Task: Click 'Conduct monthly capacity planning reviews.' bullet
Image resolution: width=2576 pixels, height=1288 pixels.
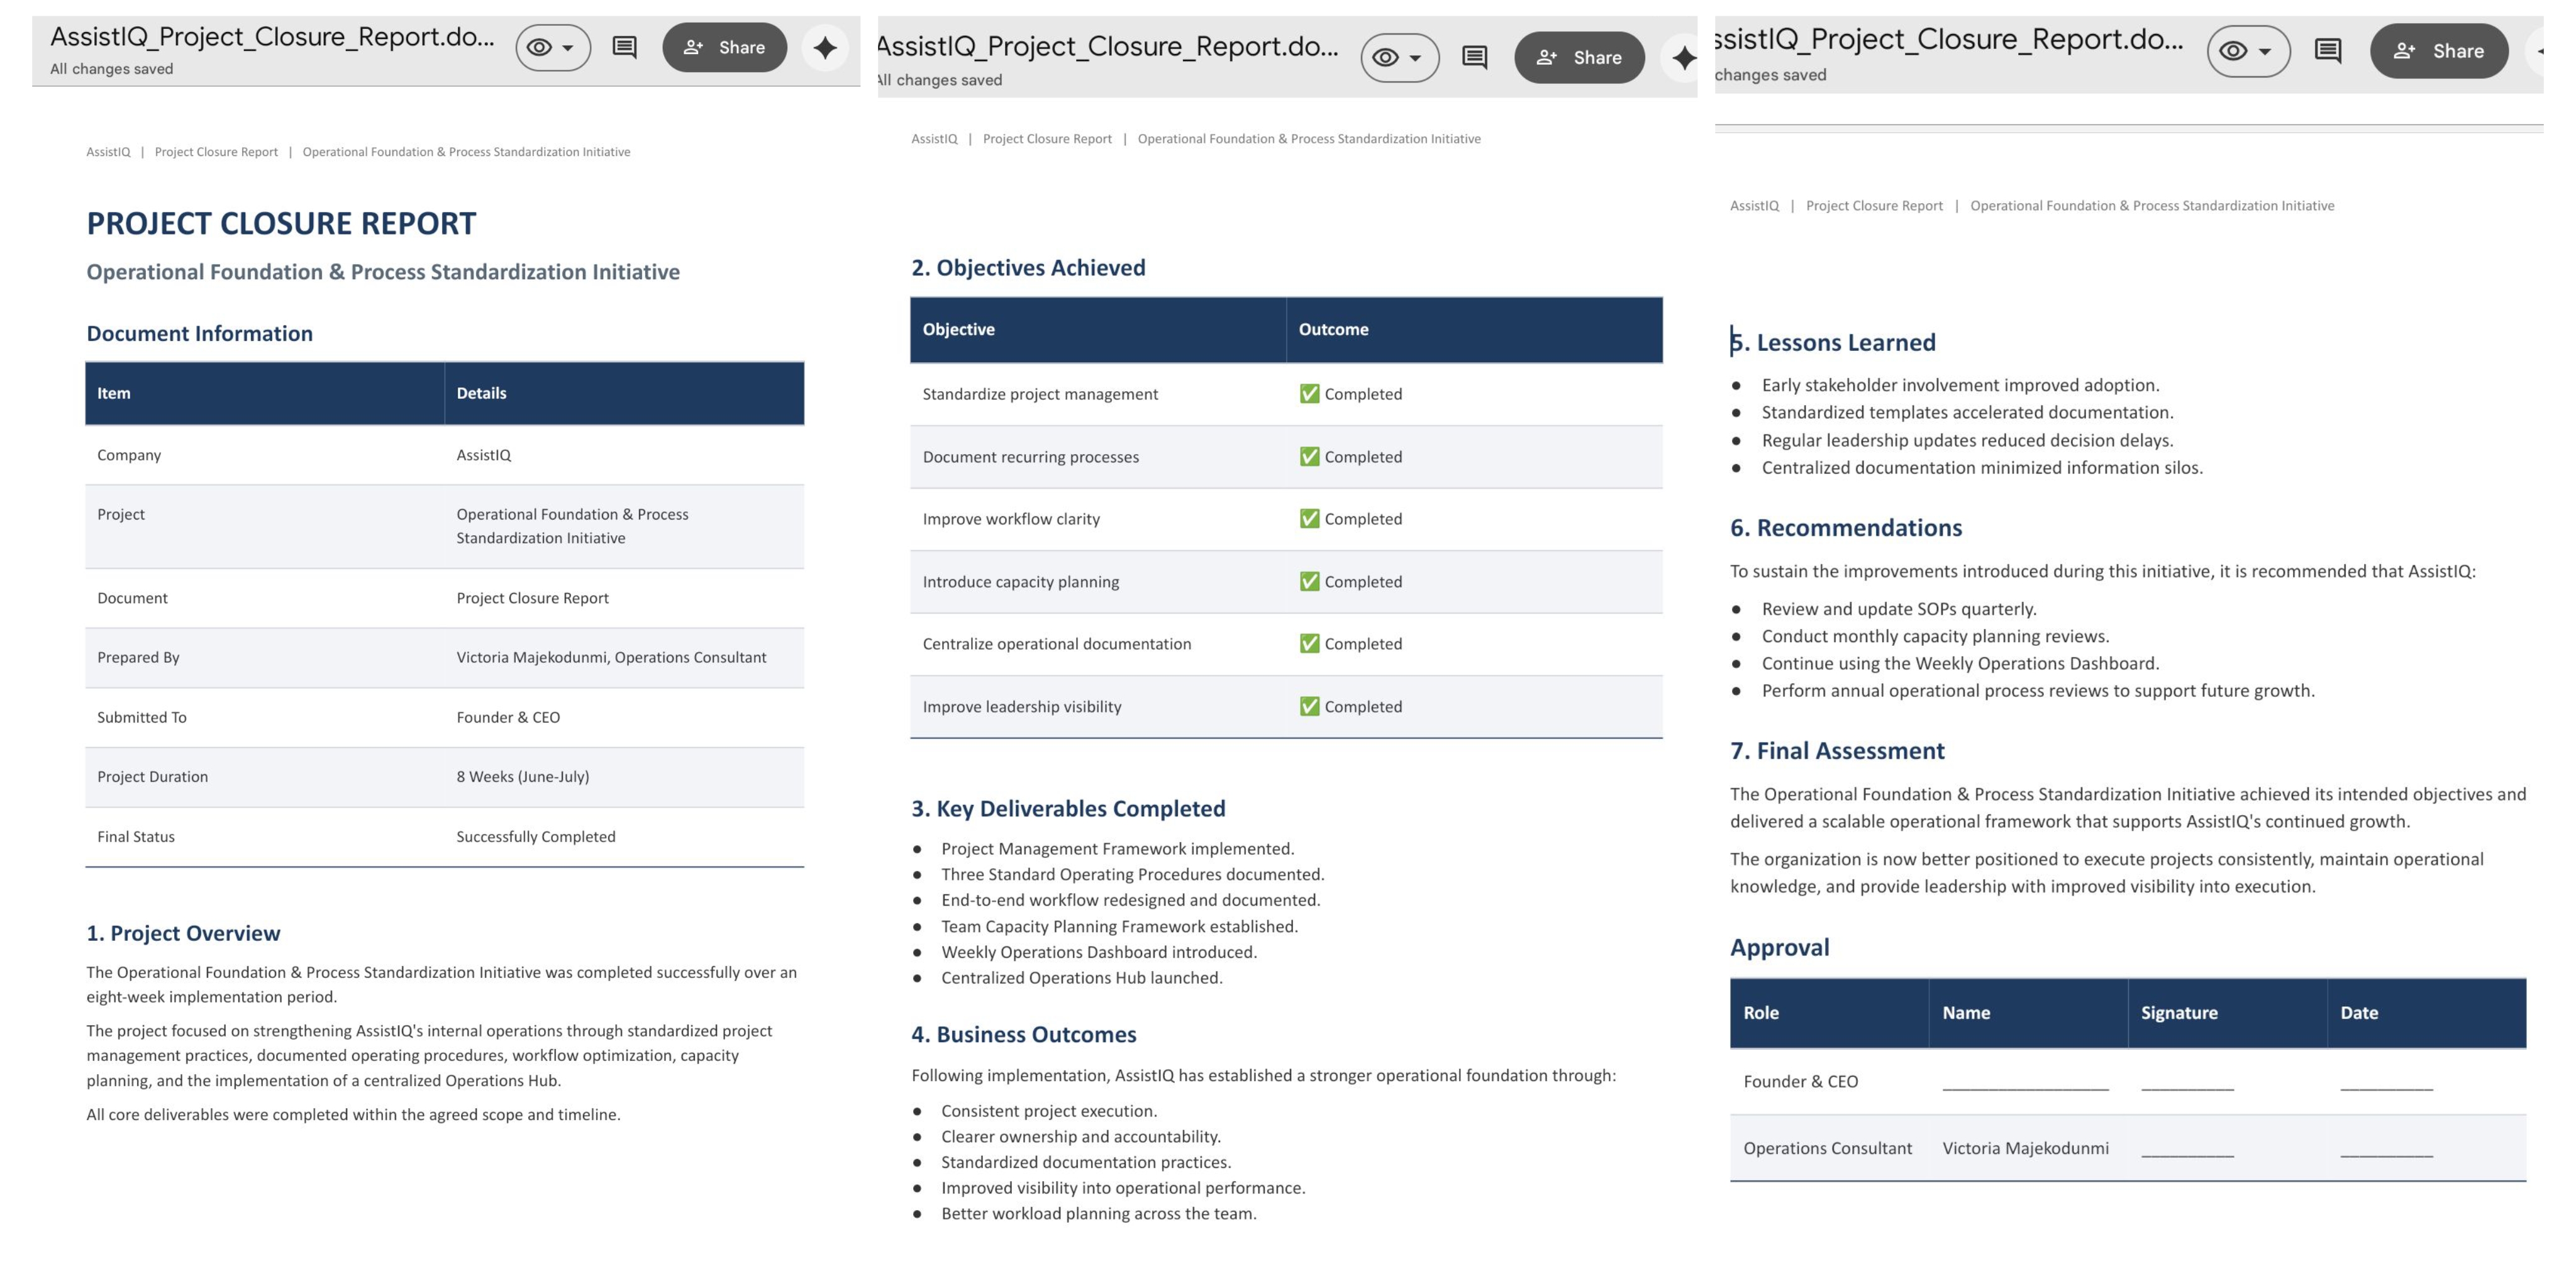Action: pyautogui.click(x=1935, y=636)
